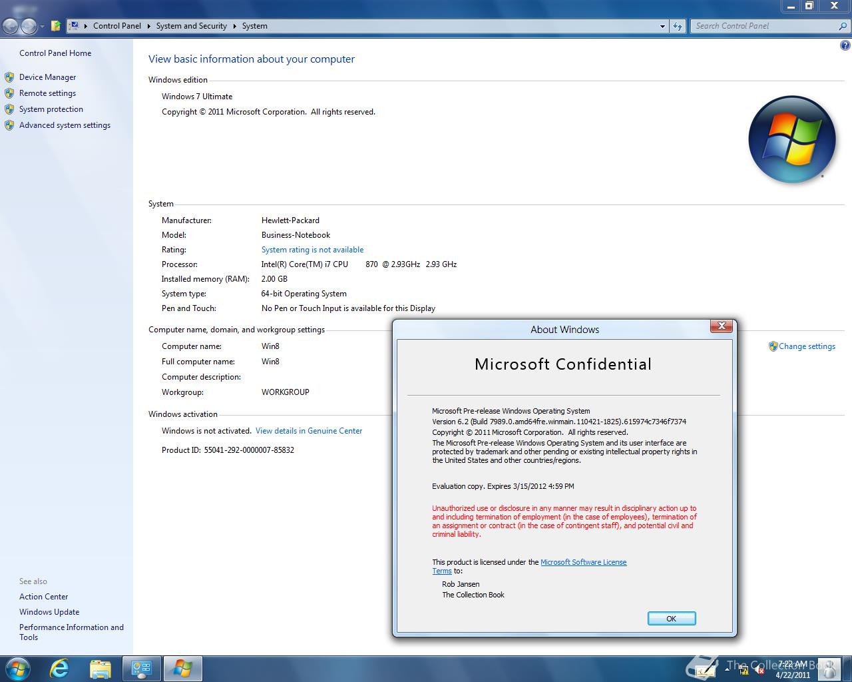
Task: Select the Evaluation copy expiry text
Action: click(503, 486)
